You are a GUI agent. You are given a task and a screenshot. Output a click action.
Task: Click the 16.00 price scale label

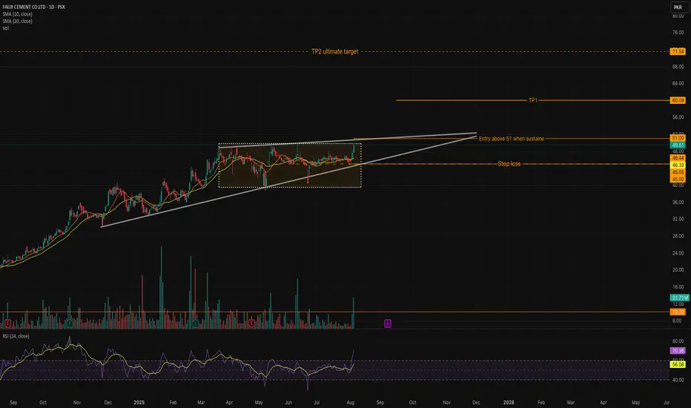(x=678, y=286)
